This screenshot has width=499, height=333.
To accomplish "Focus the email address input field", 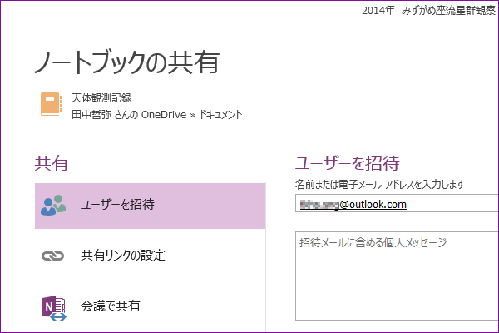I will (397, 203).
